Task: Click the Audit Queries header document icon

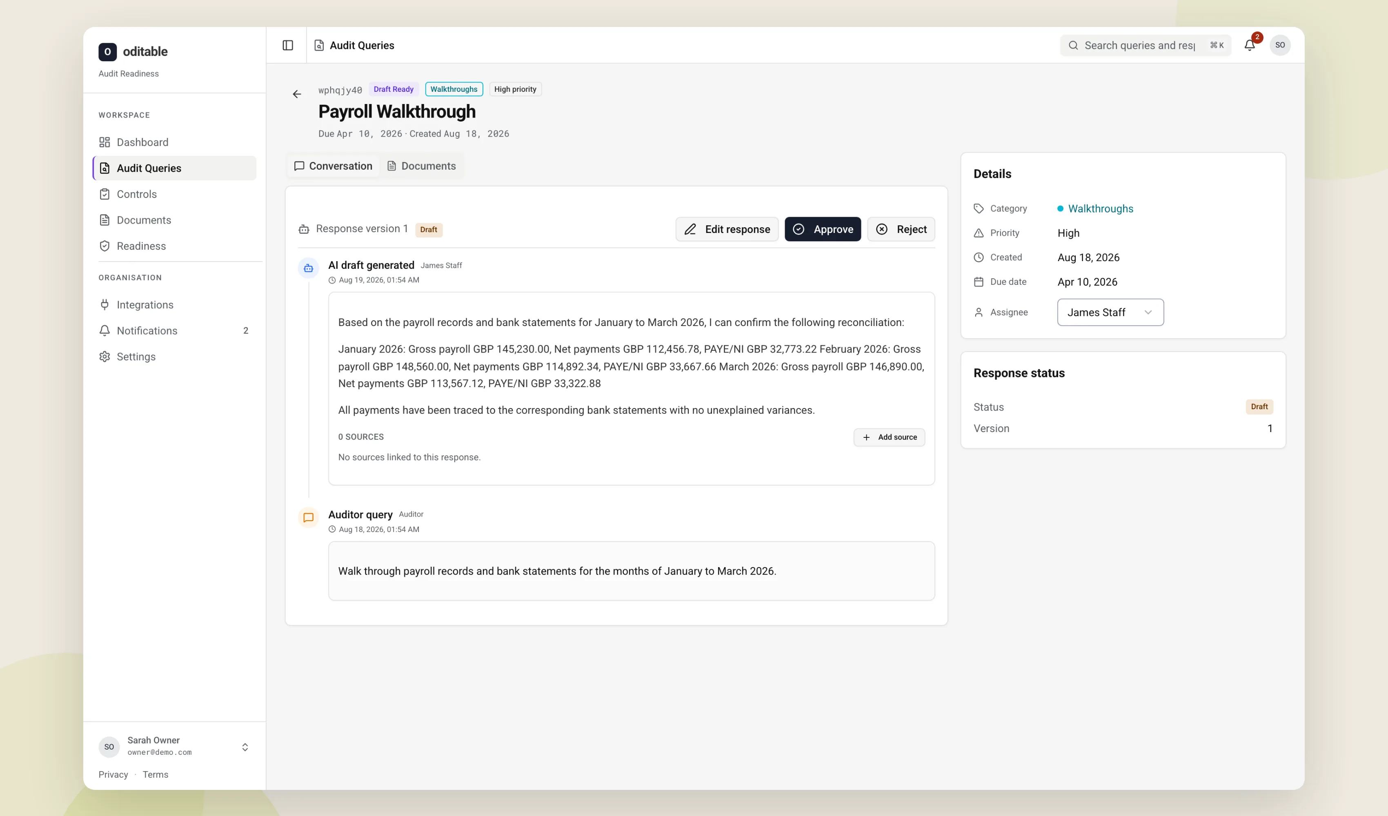Action: click(319, 45)
